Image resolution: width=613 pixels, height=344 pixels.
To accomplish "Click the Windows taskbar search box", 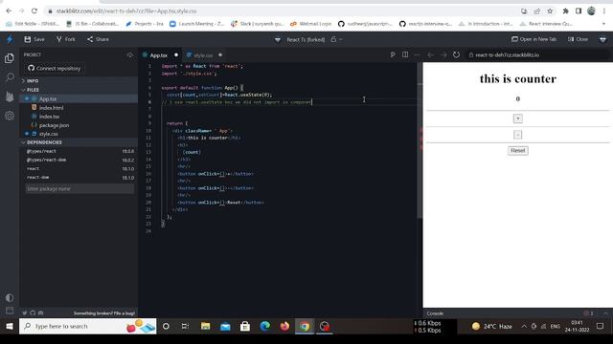I will (87, 326).
